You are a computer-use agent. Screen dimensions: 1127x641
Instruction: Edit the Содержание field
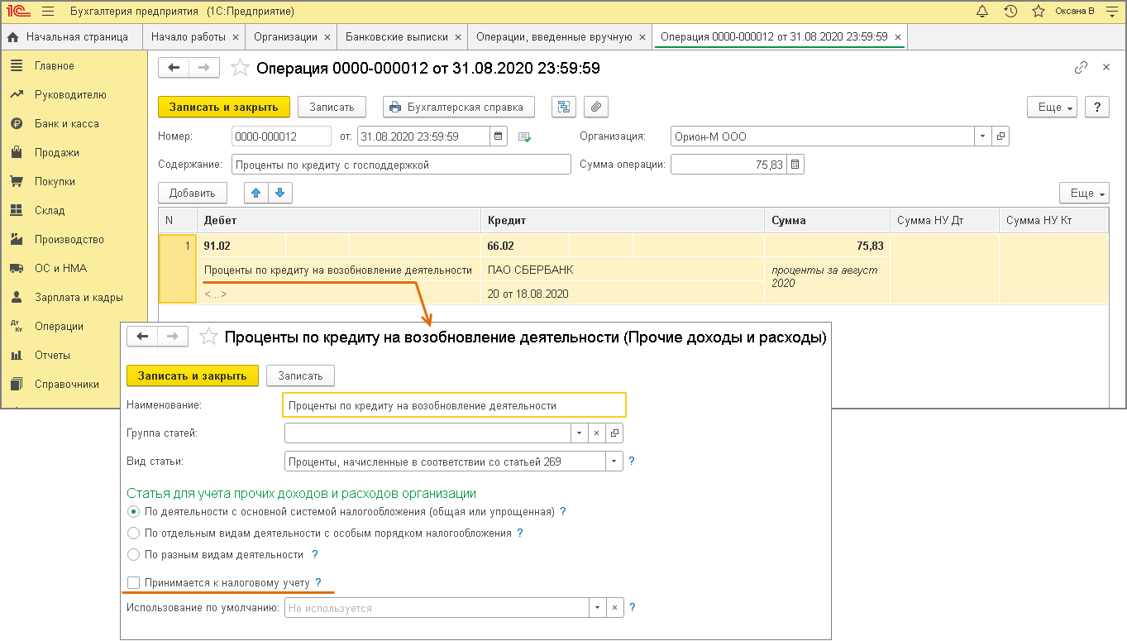coord(402,165)
